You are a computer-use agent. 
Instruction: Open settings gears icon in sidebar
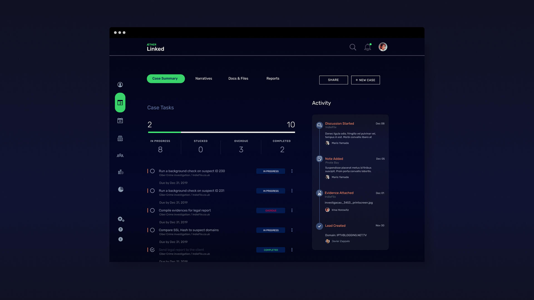121,219
